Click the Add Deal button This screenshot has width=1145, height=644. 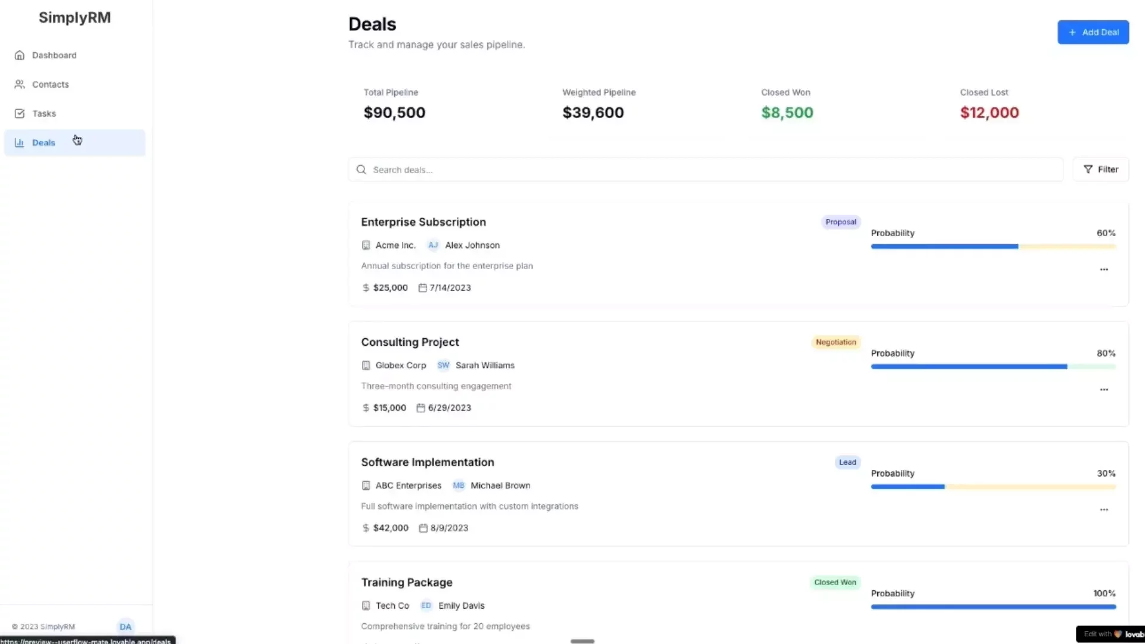[1093, 32]
